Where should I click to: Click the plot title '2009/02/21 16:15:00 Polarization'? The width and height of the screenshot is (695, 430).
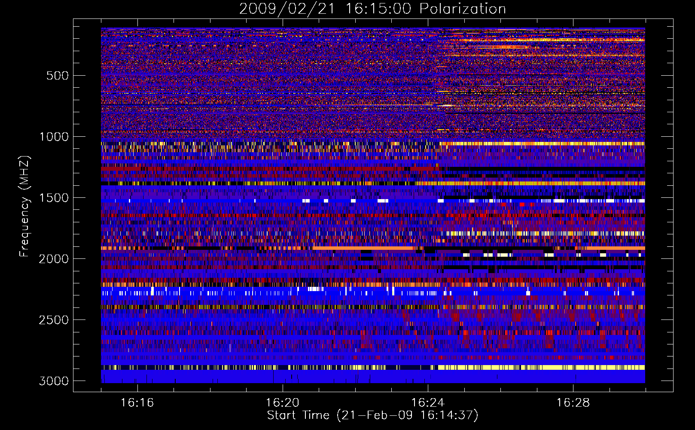coord(372,9)
